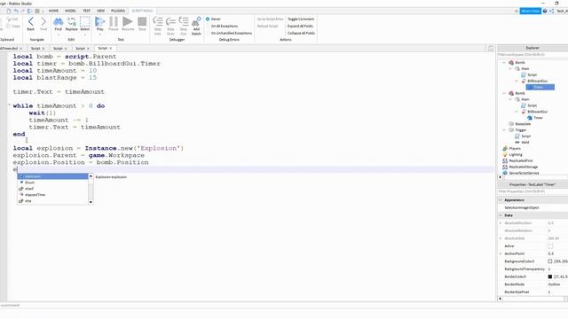Click the Step Over debugger icon
Screen dimensions: 568x319
170,21
